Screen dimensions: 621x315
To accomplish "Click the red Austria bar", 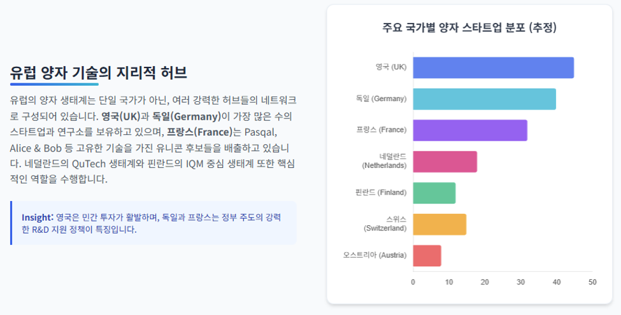I will point(427,256).
